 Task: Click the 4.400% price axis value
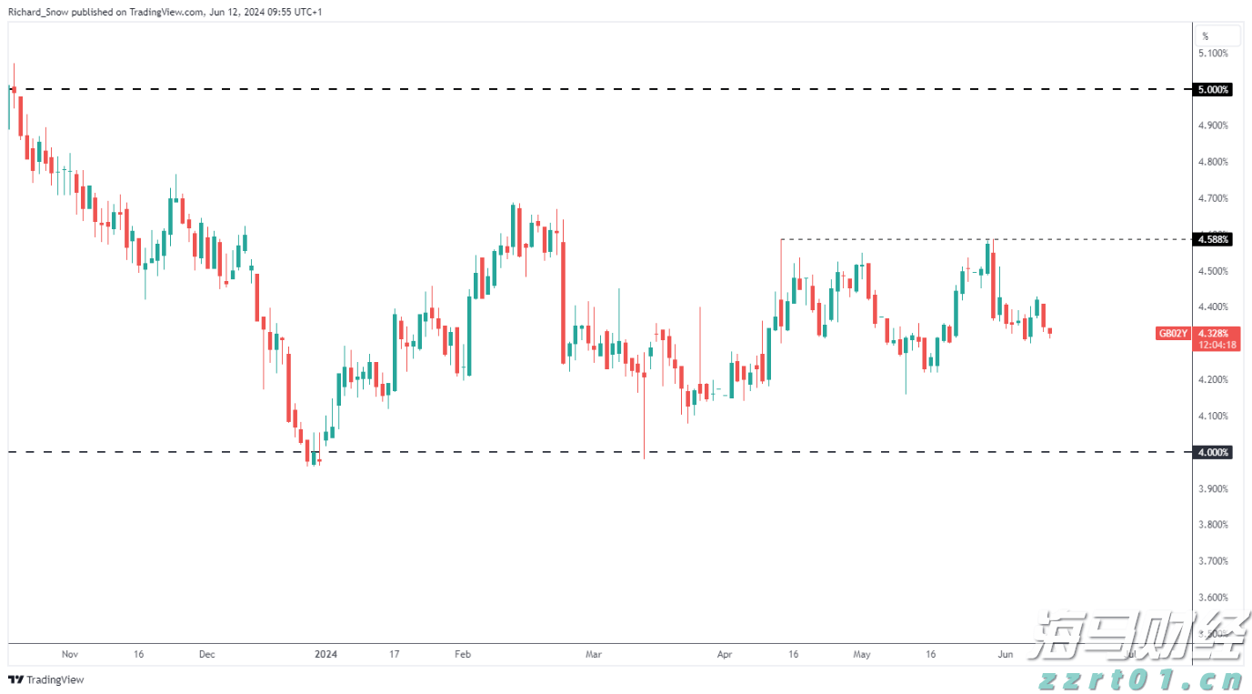click(1213, 307)
